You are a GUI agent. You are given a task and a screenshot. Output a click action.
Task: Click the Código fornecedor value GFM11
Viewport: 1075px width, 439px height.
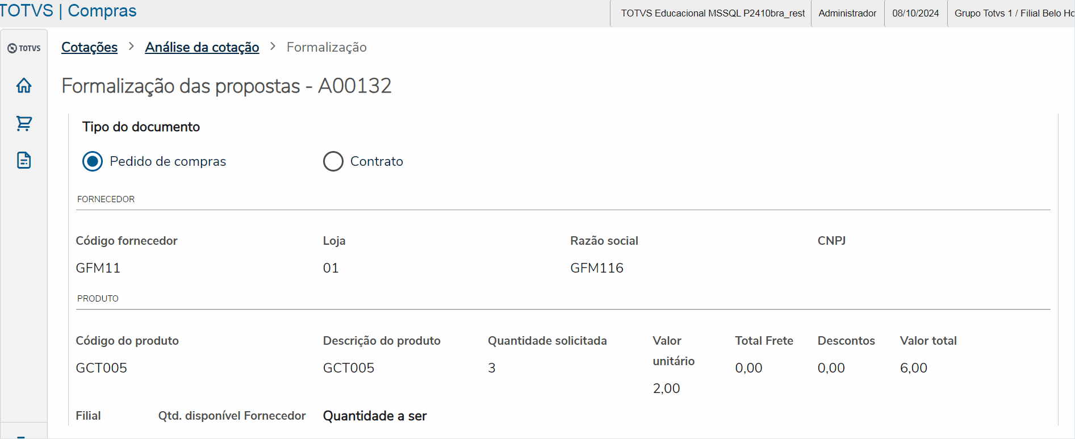point(98,268)
